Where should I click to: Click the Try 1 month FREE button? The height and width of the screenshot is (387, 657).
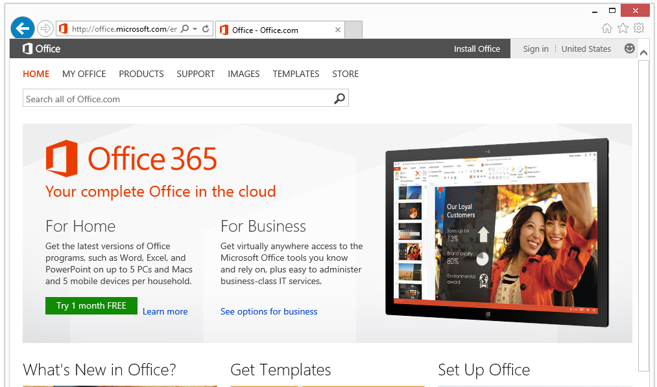point(91,305)
